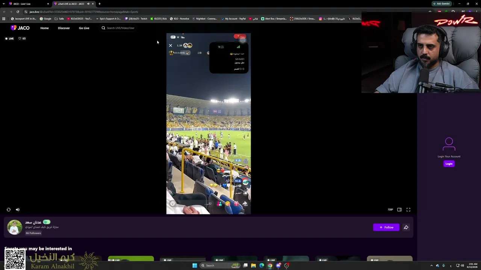The height and width of the screenshot is (270, 481).
Task: Open the 720P quality selector
Action: 390,210
